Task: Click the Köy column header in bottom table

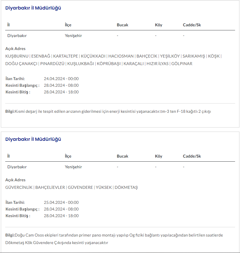Action: 159,156
